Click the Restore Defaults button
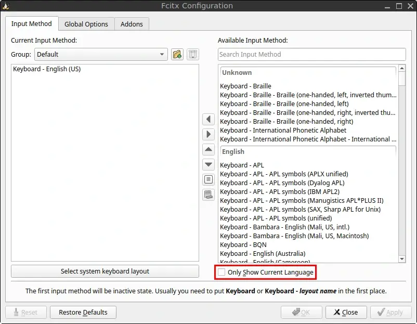 83,312
